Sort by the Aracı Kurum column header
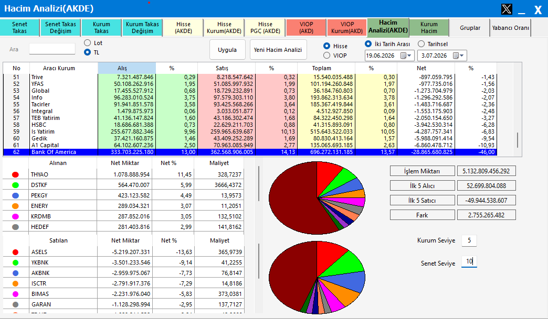The image size is (548, 319). pos(64,68)
